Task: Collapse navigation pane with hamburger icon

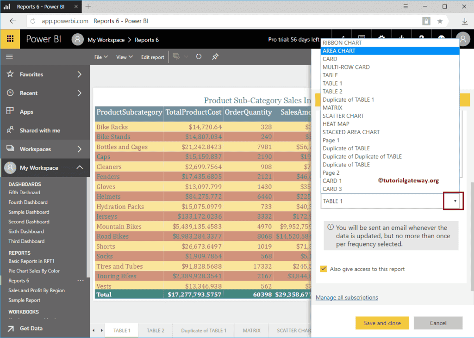Action: (10, 57)
